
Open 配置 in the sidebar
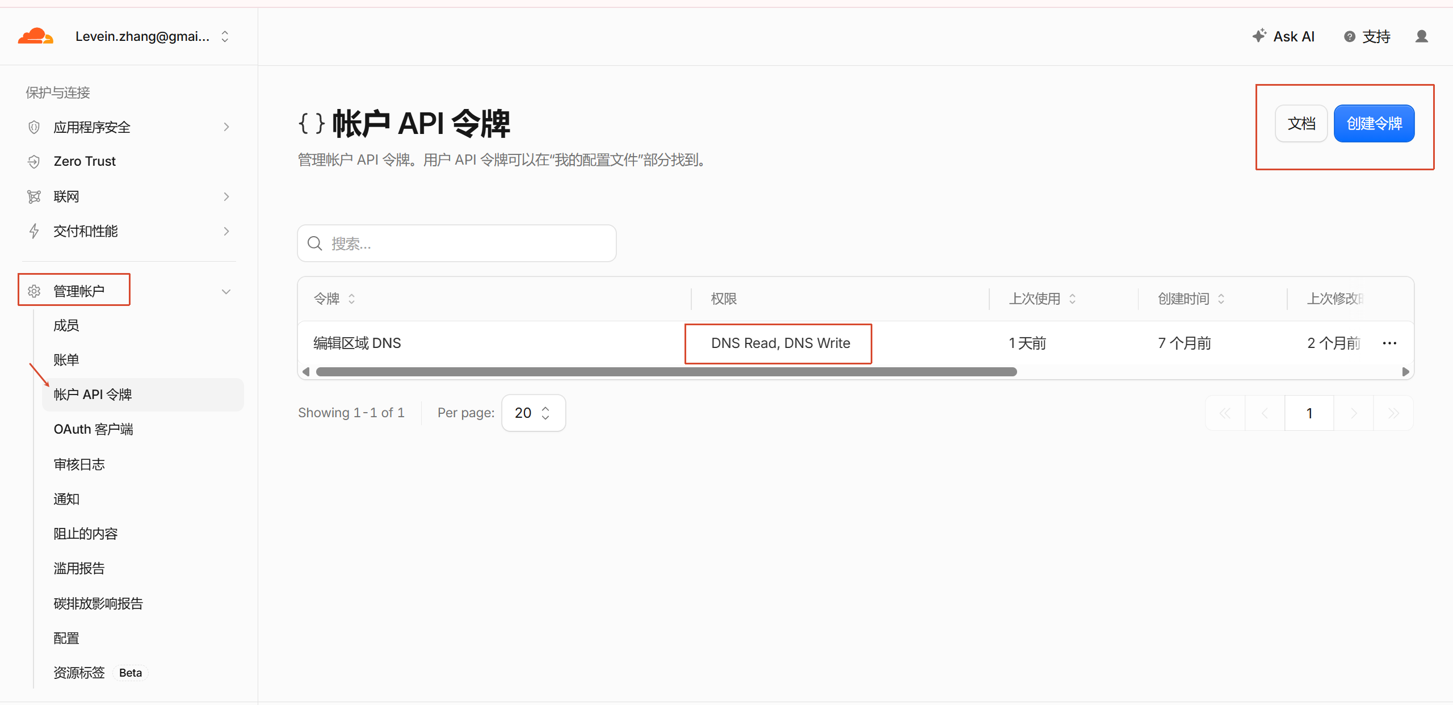tap(143, 638)
